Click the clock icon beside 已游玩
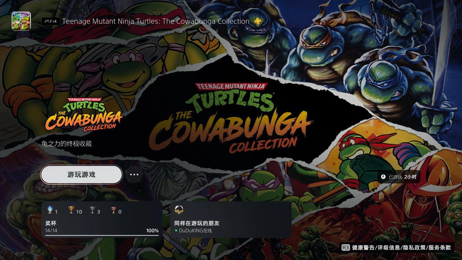Screen dimensions: 462x260 (383, 177)
